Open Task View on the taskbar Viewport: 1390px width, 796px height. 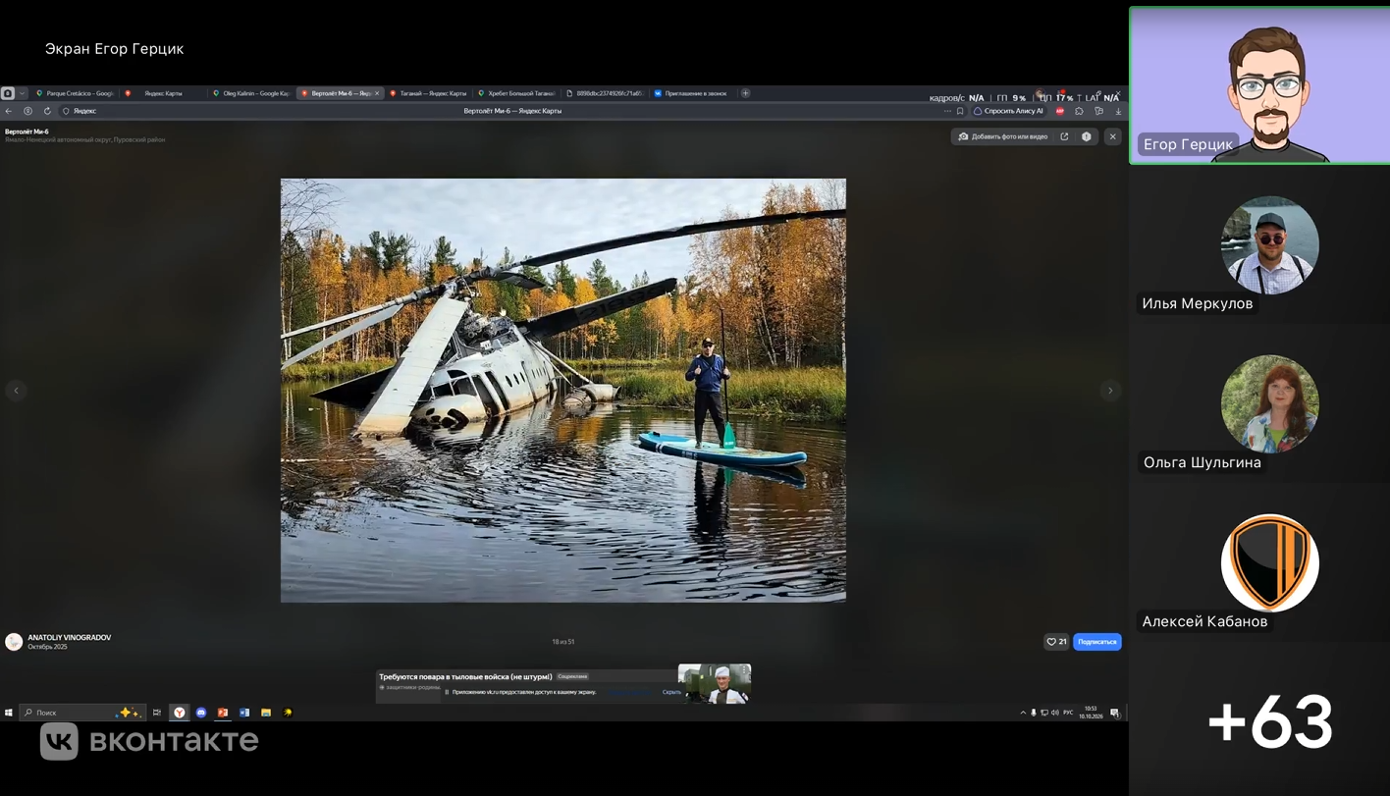click(x=157, y=713)
